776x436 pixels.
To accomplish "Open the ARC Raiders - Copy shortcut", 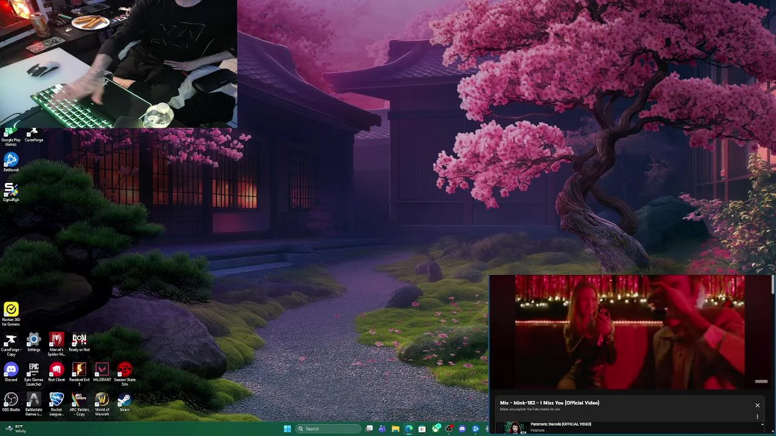I will (79, 405).
